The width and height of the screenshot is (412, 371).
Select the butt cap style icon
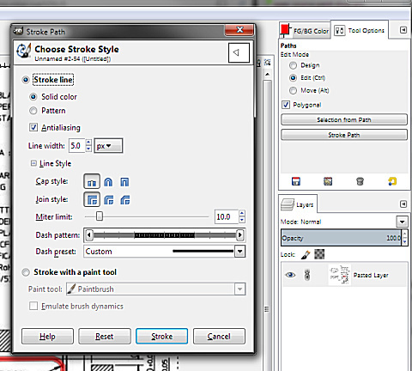coord(92,181)
